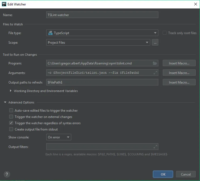Enable auto-save edited files to trigger watcher
The height and width of the screenshot is (181, 200).
point(11,111)
